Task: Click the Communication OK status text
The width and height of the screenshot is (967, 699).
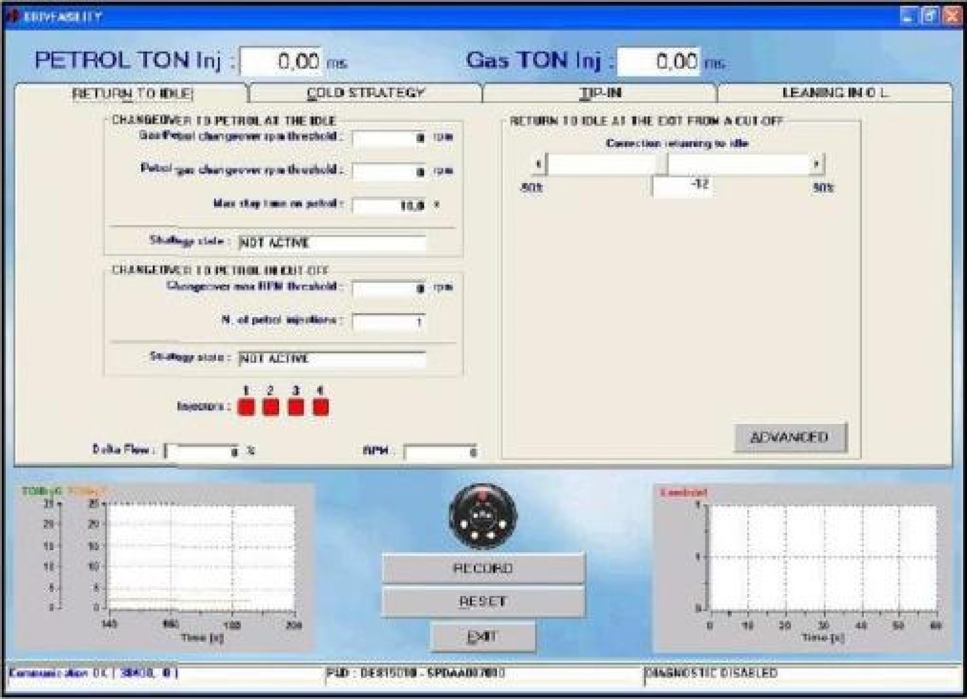Action: (x=93, y=673)
